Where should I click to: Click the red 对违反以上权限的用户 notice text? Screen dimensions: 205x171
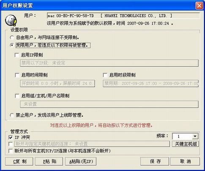pyautogui.click(x=101, y=126)
